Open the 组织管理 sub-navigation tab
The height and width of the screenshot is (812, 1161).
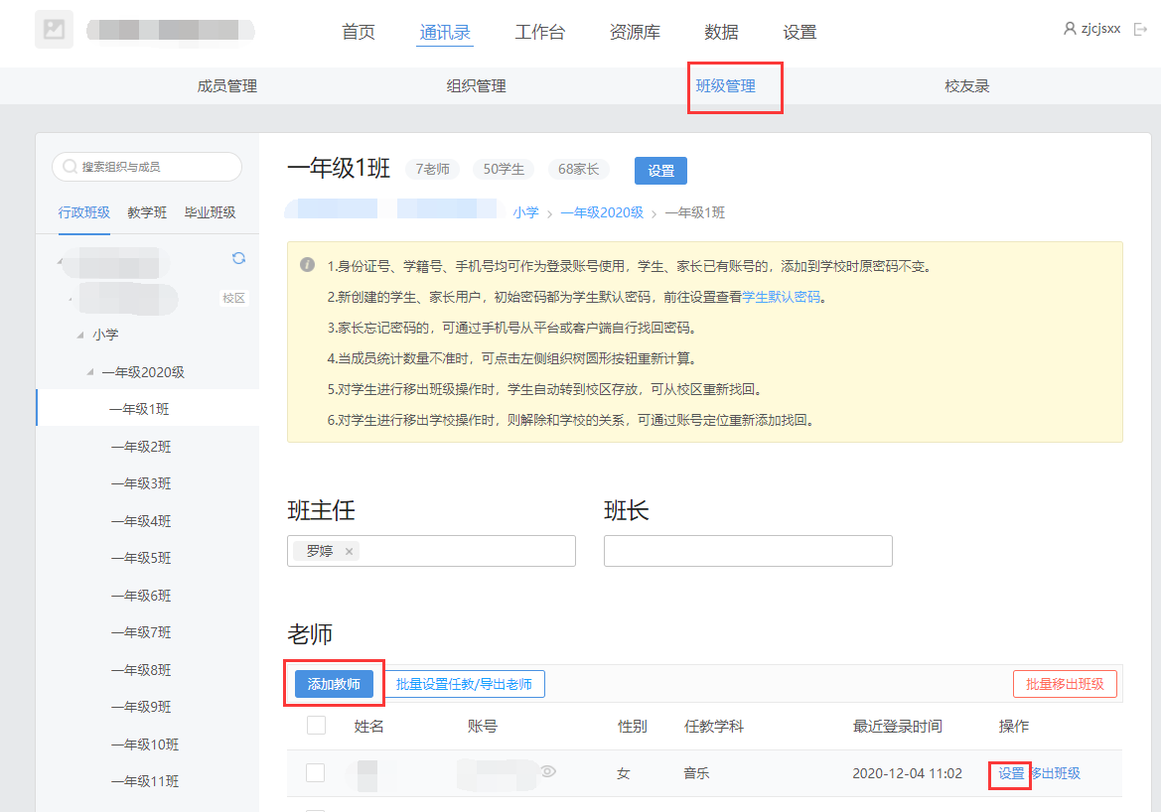click(476, 86)
